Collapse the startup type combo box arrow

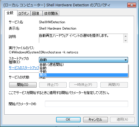[126, 60]
